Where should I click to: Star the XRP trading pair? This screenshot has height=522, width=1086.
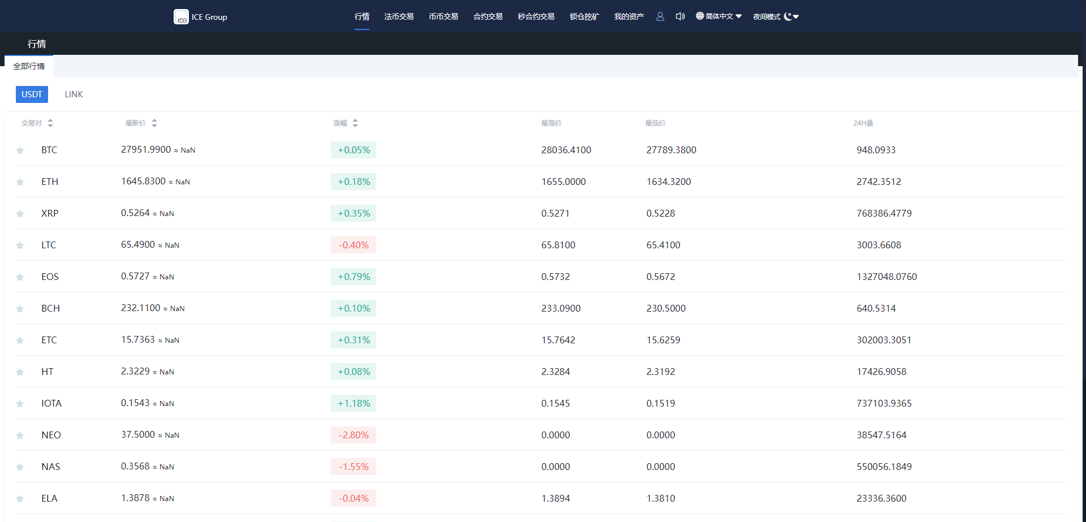[20, 214]
